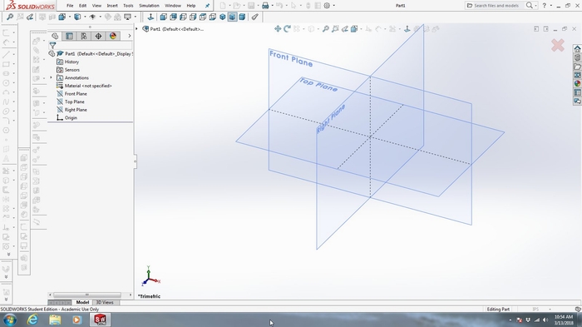Toggle the Shaded display mode button
This screenshot has width=582, height=327.
pos(232,17)
